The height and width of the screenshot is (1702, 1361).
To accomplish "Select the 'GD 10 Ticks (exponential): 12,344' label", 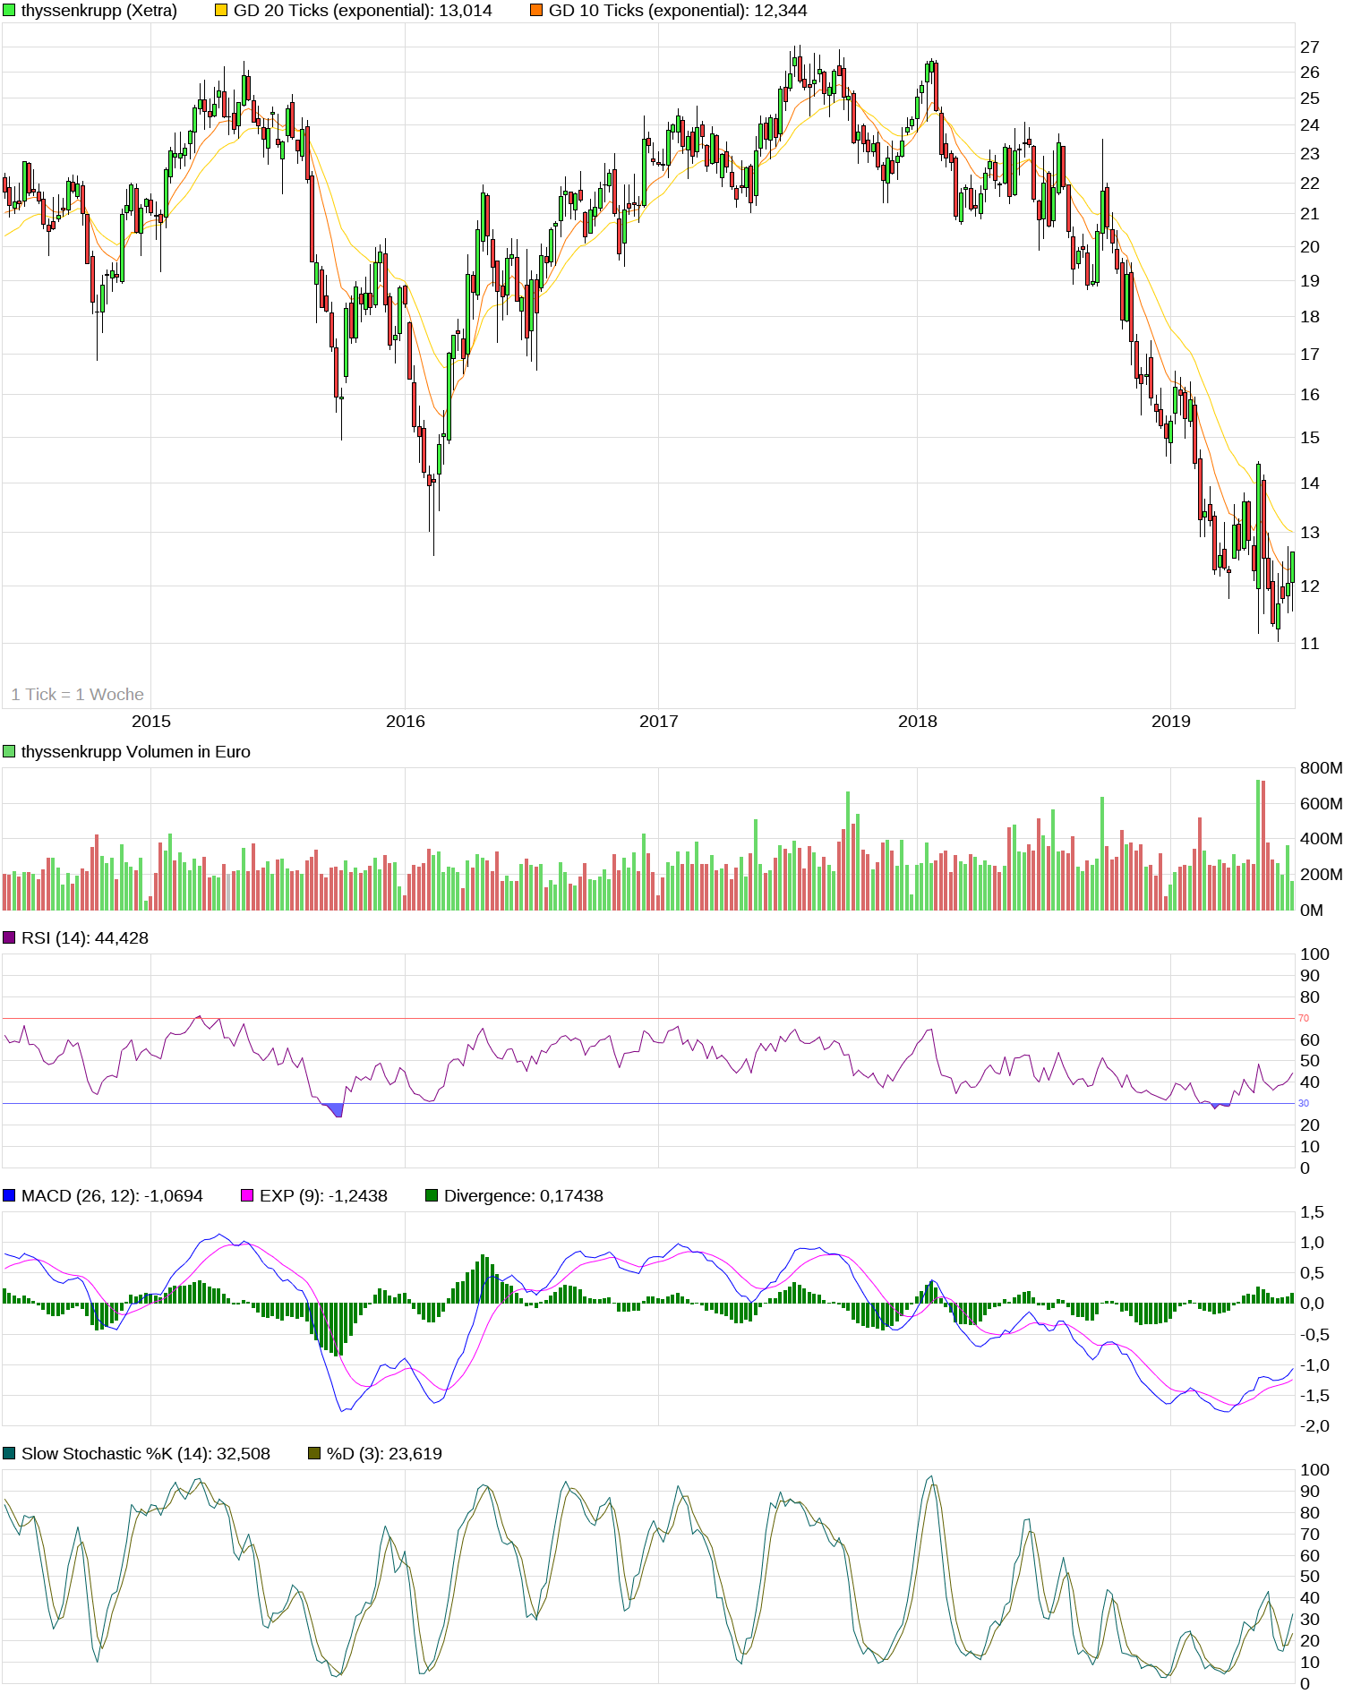I will (x=678, y=11).
